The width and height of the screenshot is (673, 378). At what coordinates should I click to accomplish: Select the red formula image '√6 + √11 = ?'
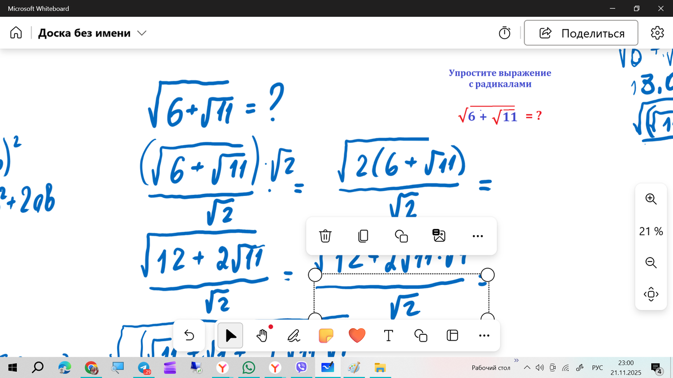click(x=499, y=115)
